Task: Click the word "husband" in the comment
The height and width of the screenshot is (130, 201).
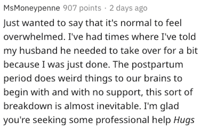Action: 38,51
